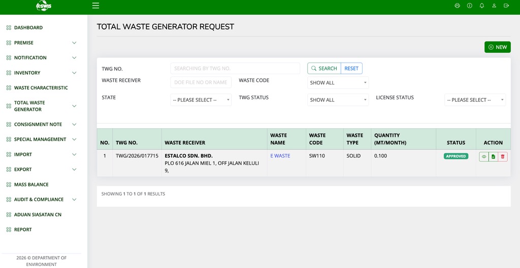520x268 pixels.
Task: Click the SOLID waste type cell
Action: 353,156
